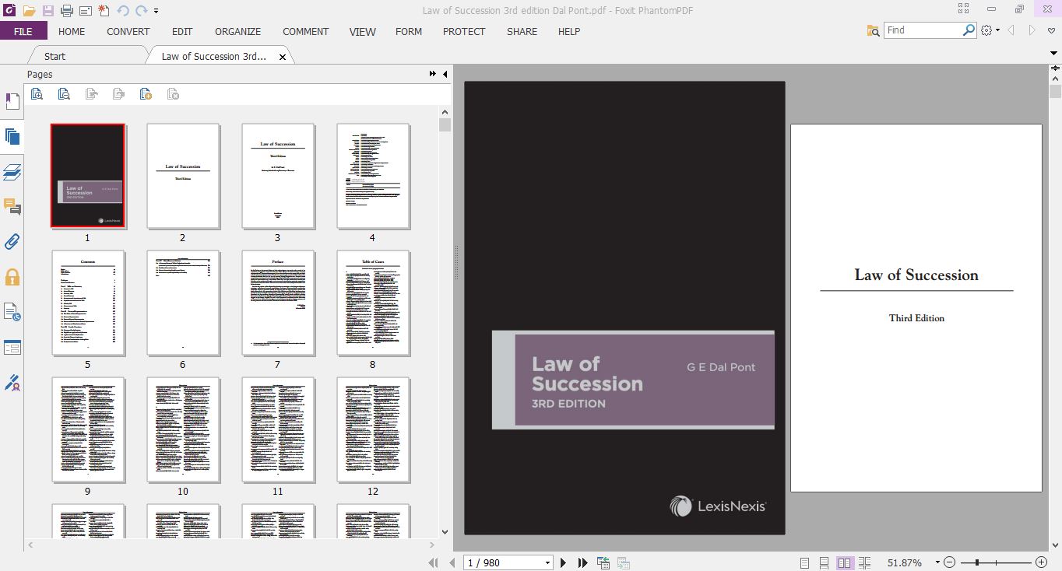
Task: Open a file with the folder icon
Action: [x=29, y=10]
